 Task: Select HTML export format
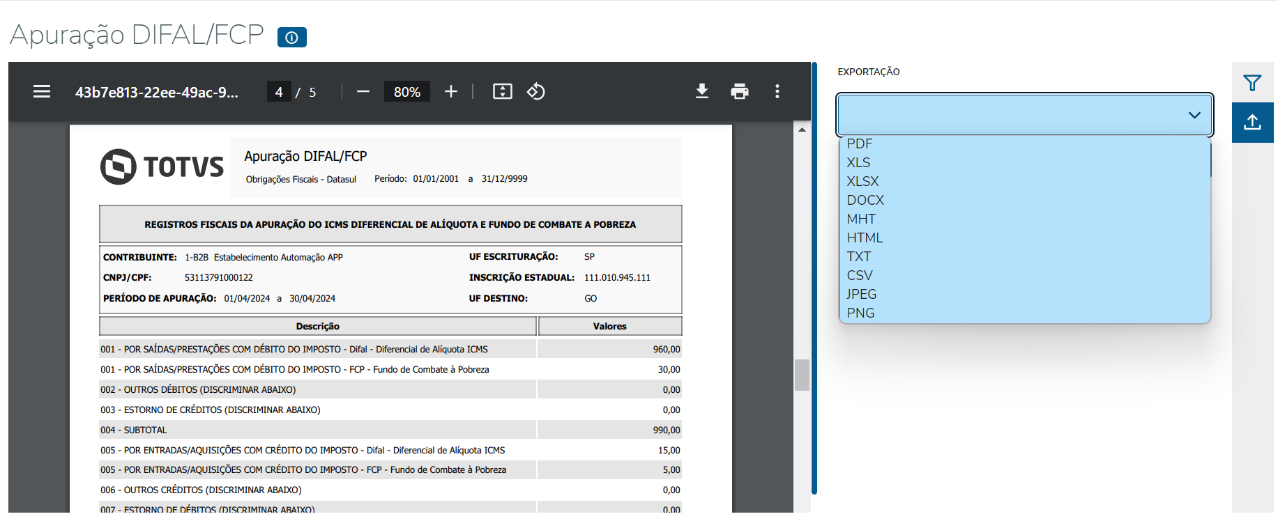(x=1025, y=238)
